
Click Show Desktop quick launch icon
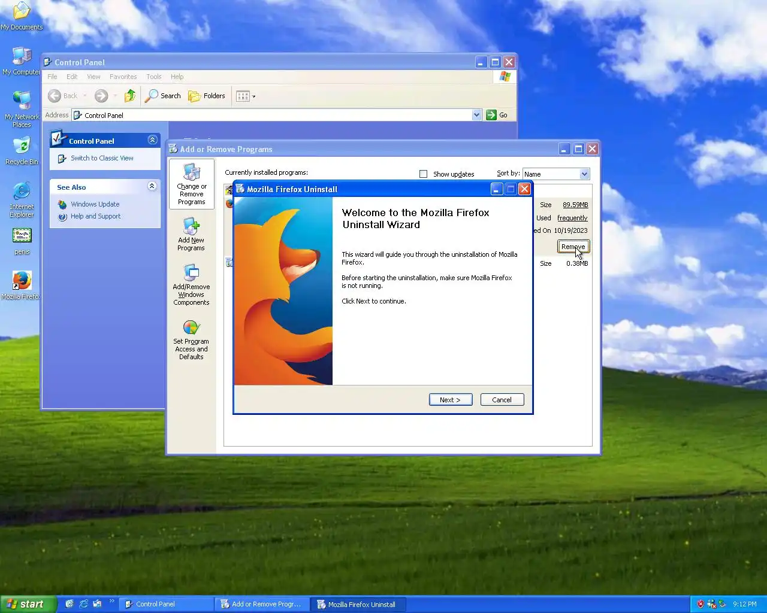point(70,604)
